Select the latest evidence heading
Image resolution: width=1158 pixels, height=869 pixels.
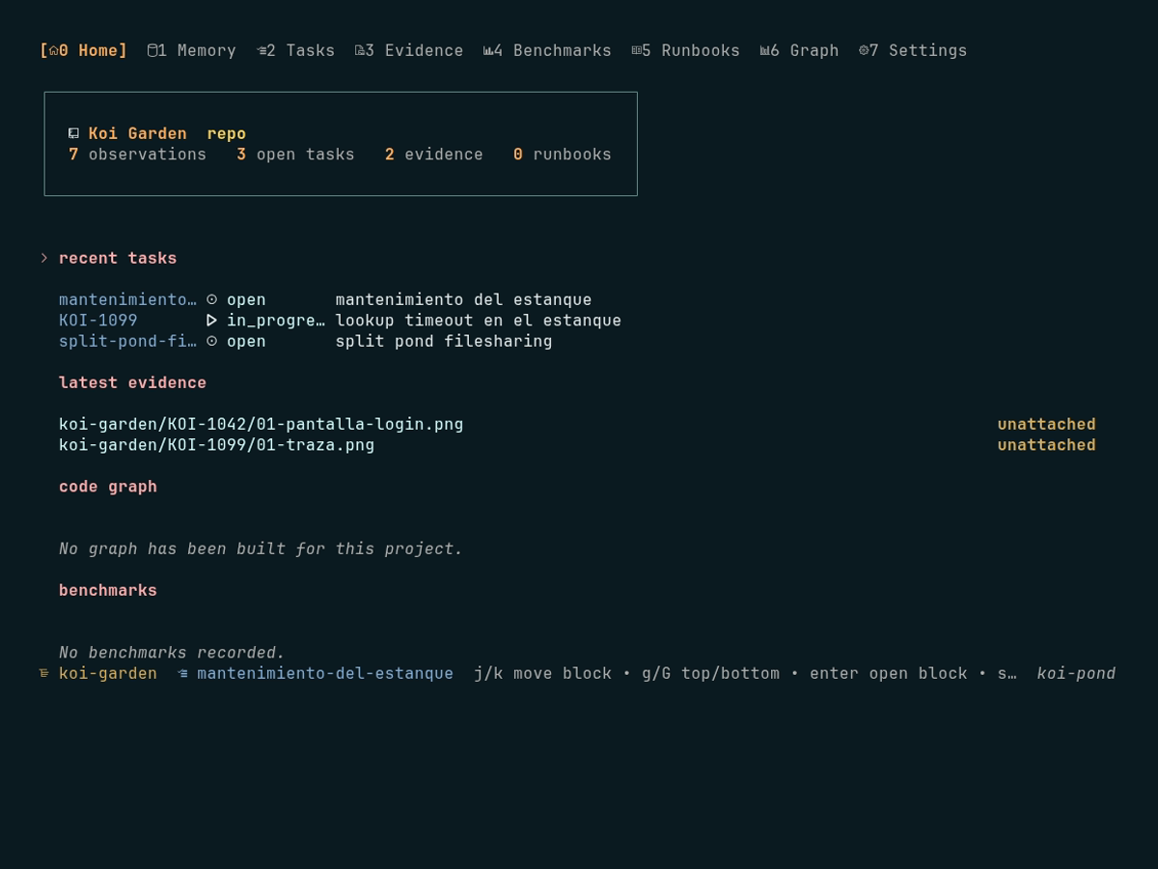point(132,382)
